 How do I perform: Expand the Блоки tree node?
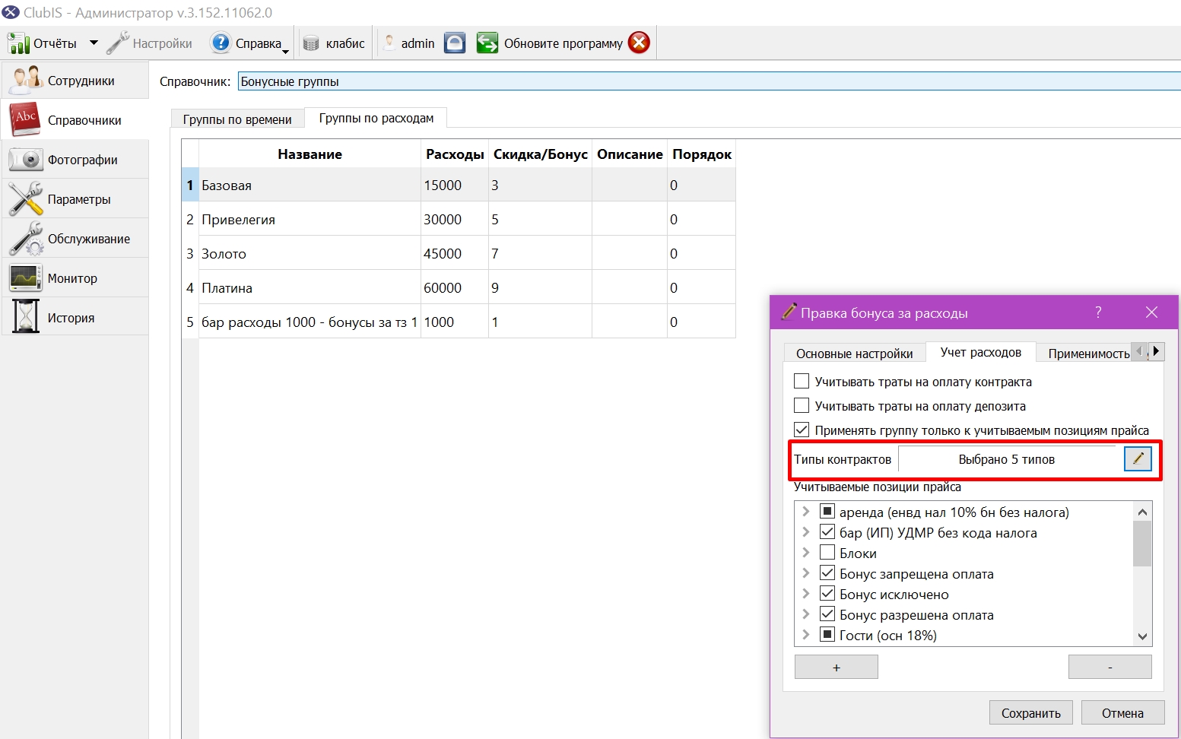tap(806, 553)
